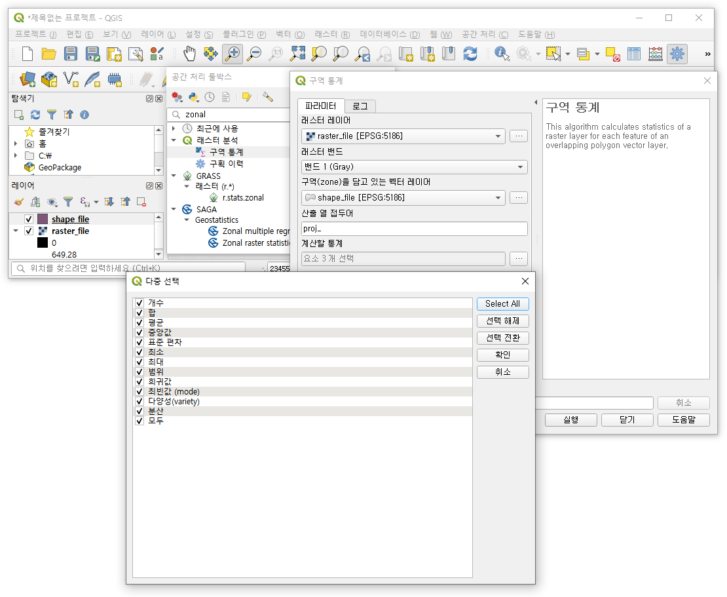Expand the 최근에 사용 toolbox group
Screen dimensions: 727x597
(174, 128)
